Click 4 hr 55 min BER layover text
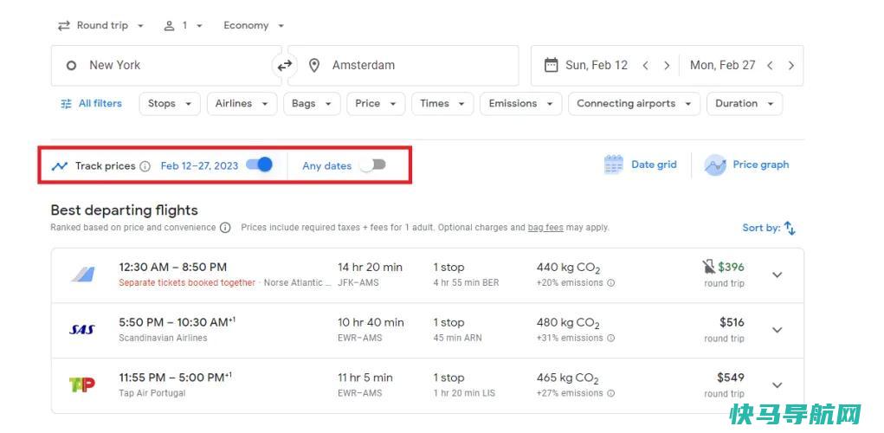 point(466,283)
